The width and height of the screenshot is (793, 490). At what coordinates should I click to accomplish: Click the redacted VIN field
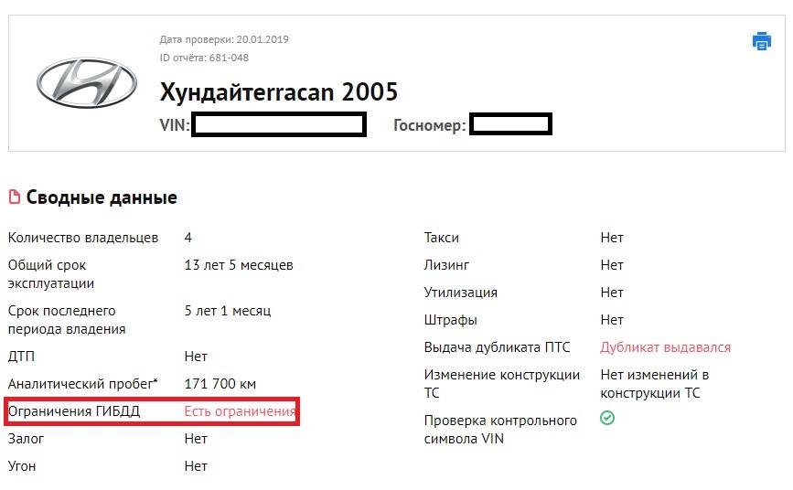278,125
